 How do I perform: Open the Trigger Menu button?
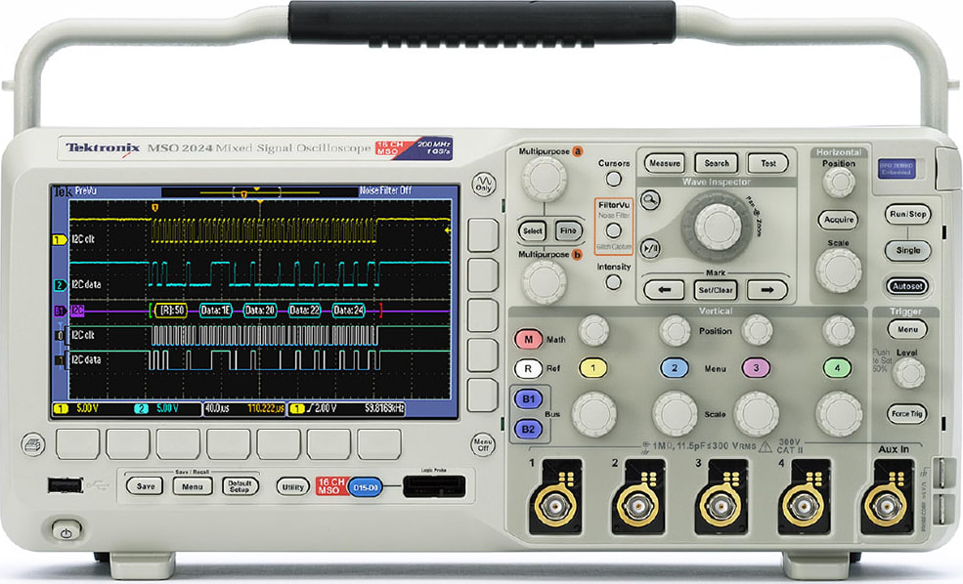click(907, 329)
